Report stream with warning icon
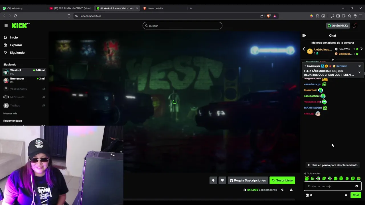 tap(291, 190)
